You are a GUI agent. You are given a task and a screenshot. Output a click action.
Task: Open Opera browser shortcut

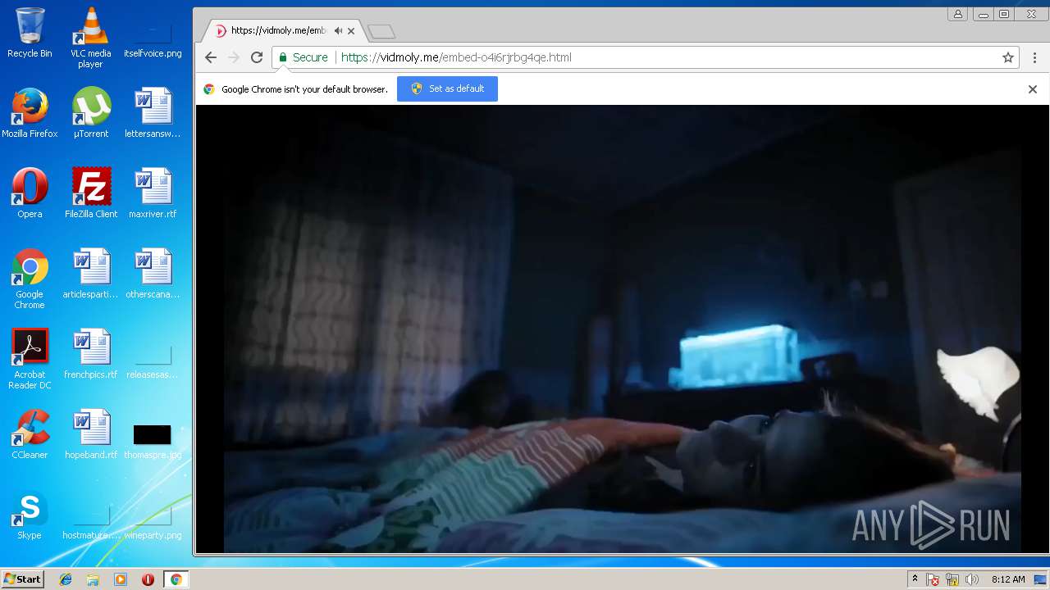[30, 193]
